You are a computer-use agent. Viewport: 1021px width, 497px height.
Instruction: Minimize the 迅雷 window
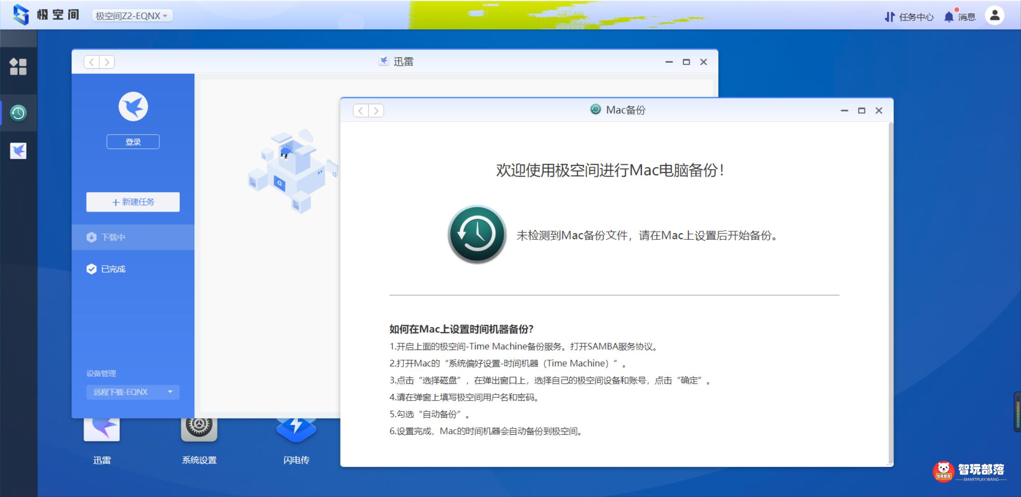click(669, 62)
